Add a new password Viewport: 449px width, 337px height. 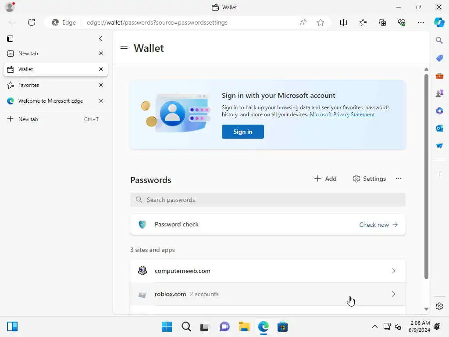click(x=326, y=179)
